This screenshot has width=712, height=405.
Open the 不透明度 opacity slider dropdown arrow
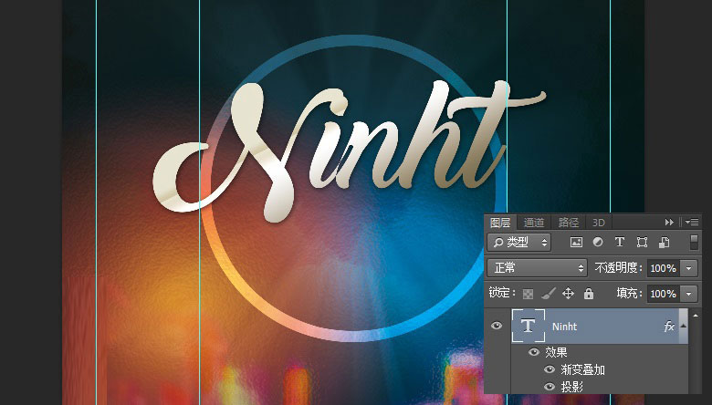[688, 268]
